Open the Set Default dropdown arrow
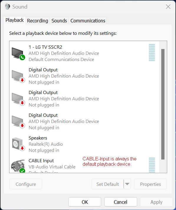Viewport: 176px width, 210px height. tap(127, 184)
